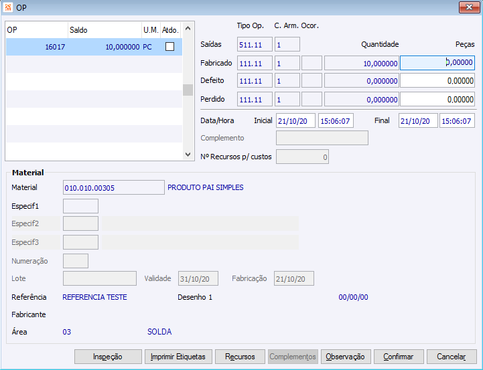Image resolution: width=483 pixels, height=370 pixels.
Task: Click the Especif1 field
Action: (x=80, y=206)
